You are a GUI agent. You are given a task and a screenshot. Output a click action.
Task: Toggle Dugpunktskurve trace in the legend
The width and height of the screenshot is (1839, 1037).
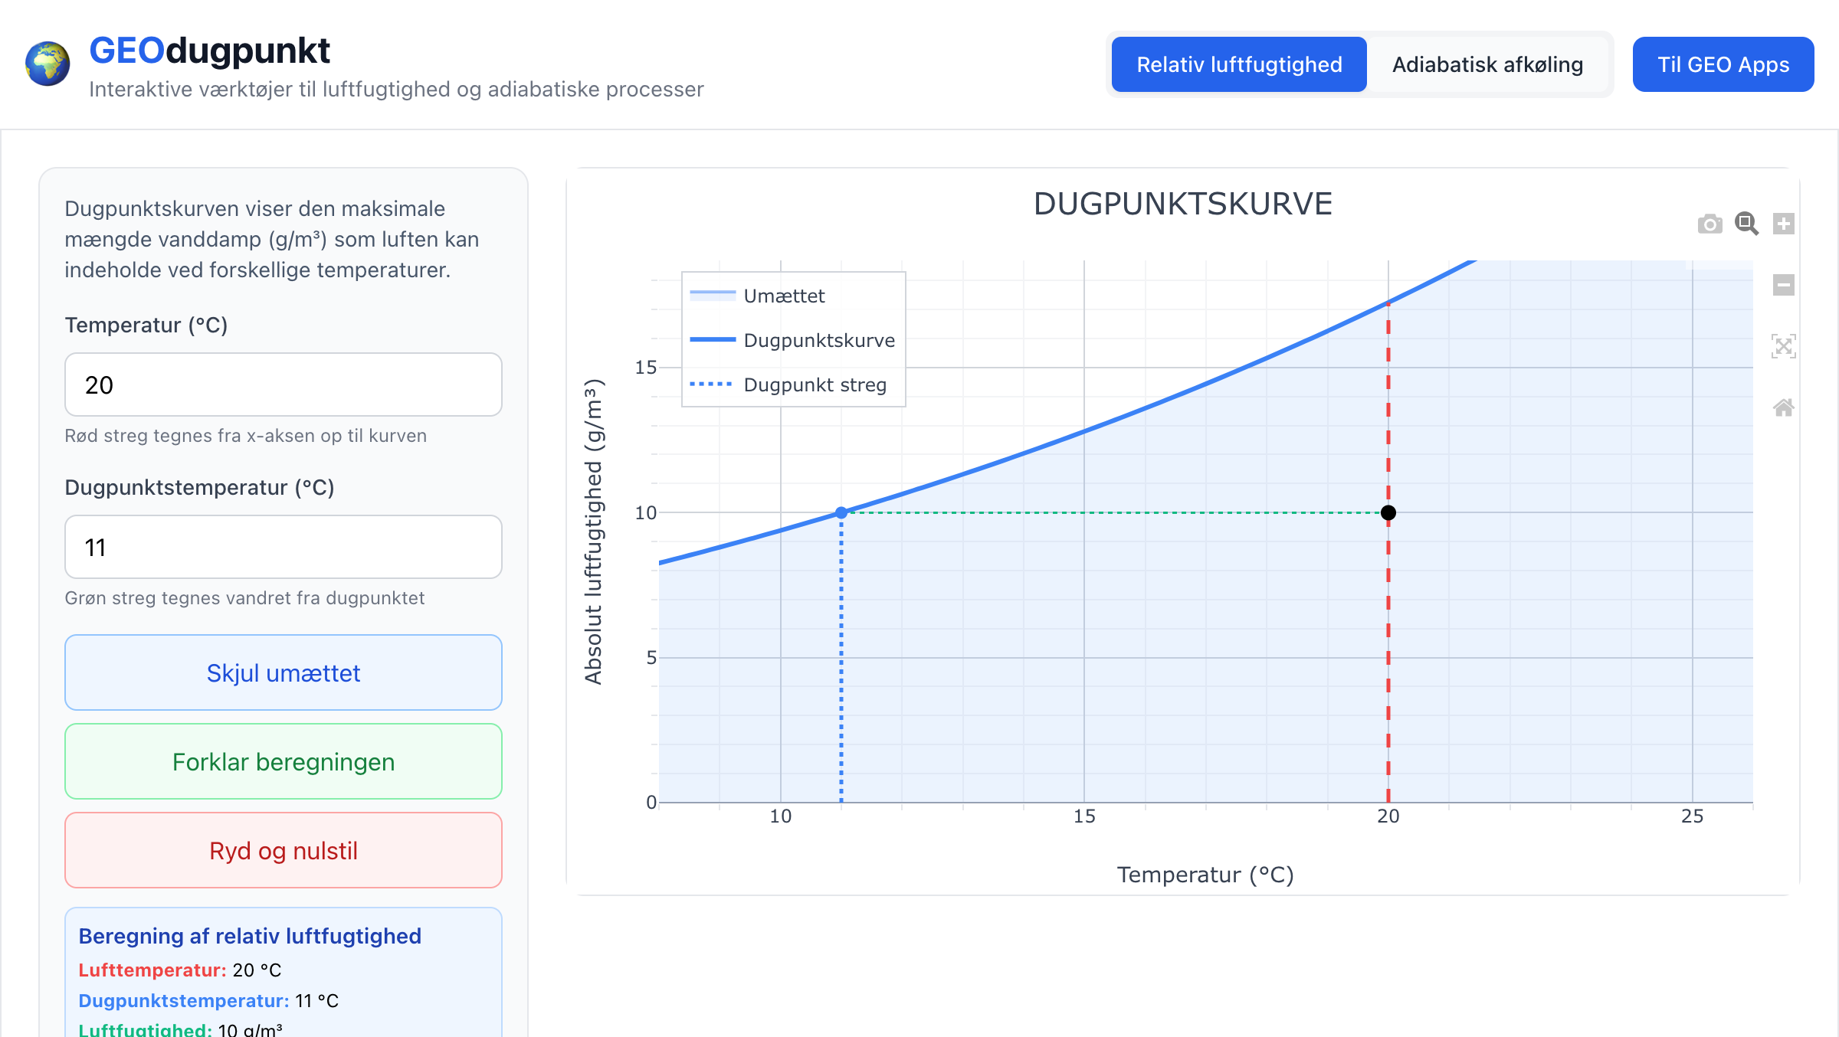[x=818, y=340]
